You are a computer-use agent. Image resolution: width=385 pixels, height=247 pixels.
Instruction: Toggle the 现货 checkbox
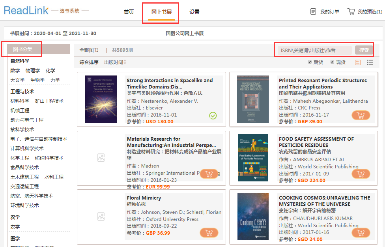[332, 62]
